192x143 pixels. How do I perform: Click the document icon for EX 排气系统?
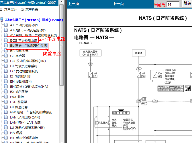(x=6, y=91)
